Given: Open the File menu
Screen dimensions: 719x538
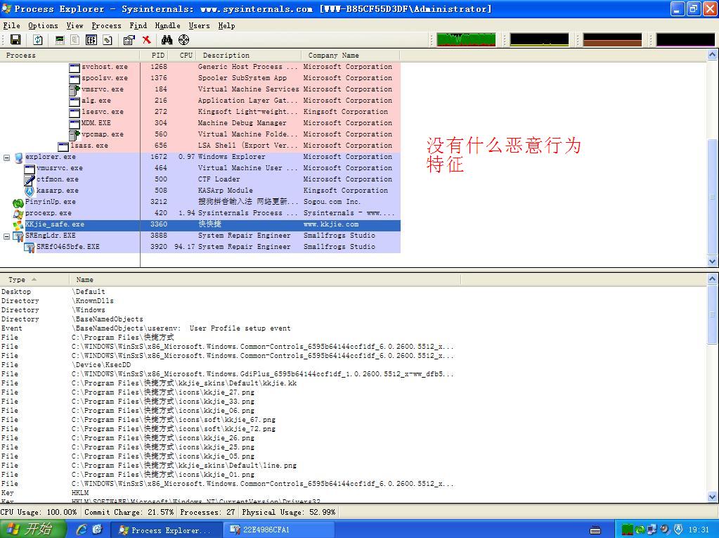Looking at the screenshot, I should (x=11, y=26).
